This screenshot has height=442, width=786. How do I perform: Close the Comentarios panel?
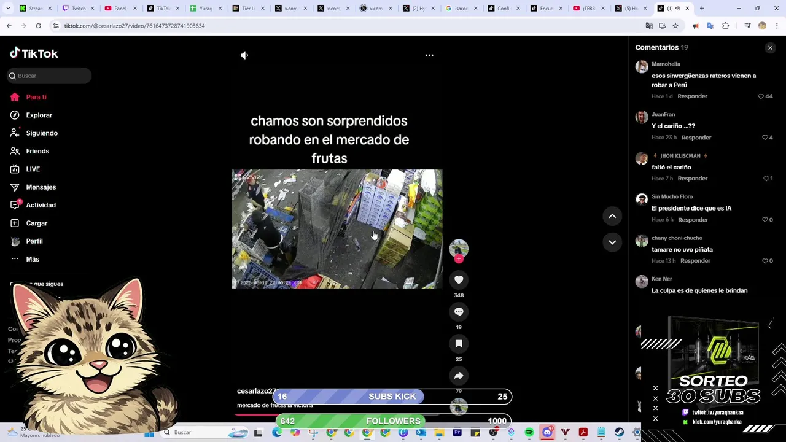click(x=770, y=48)
